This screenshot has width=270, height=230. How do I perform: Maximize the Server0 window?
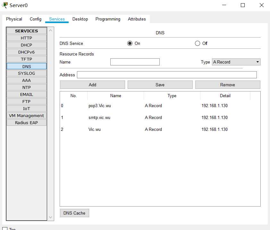[243, 5]
